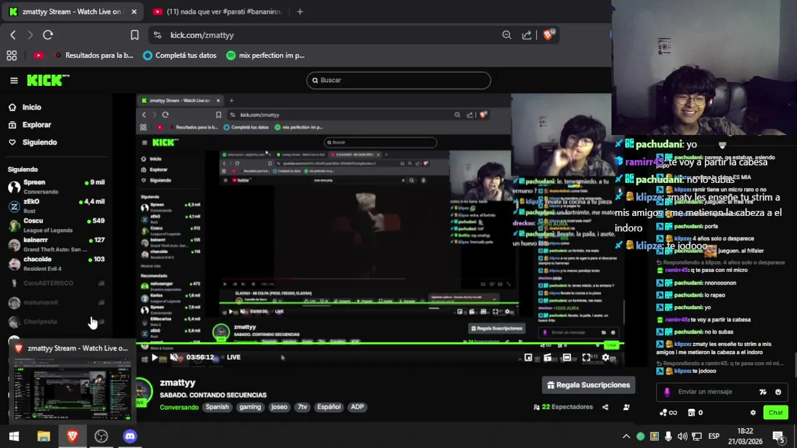Viewport: 797px width, 448px height.
Task: Open a new browser tab
Action: [299, 12]
